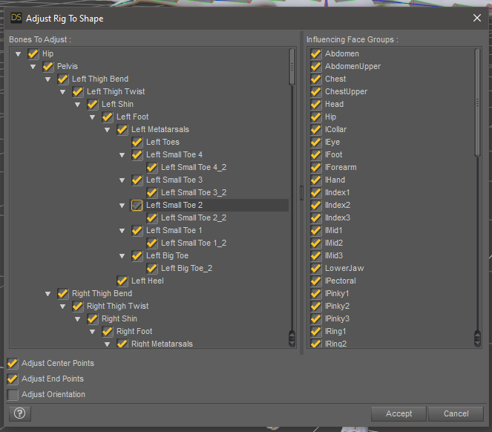The width and height of the screenshot is (492, 432).
Task: Check the Left Small Toe 2 checkbox
Action: [x=137, y=206]
